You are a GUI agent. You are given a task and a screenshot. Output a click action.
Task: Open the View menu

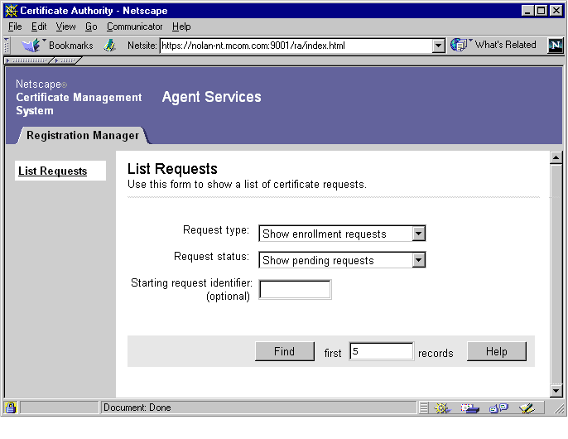[65, 27]
